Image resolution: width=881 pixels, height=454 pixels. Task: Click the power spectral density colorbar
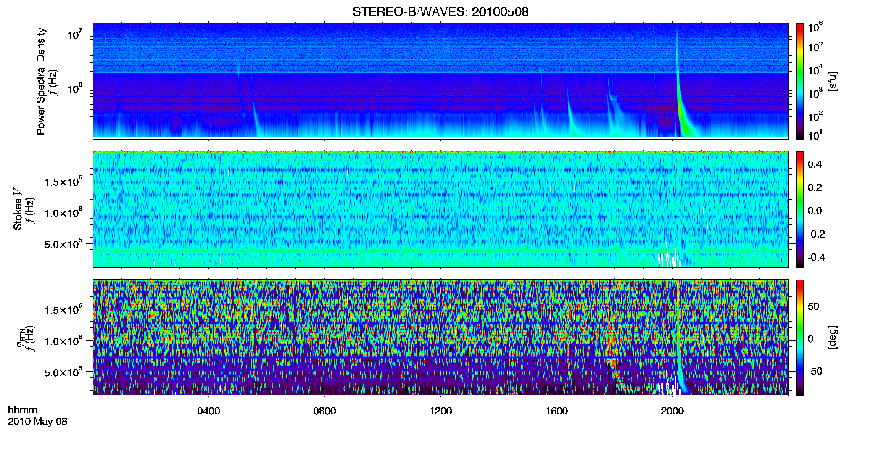(800, 81)
